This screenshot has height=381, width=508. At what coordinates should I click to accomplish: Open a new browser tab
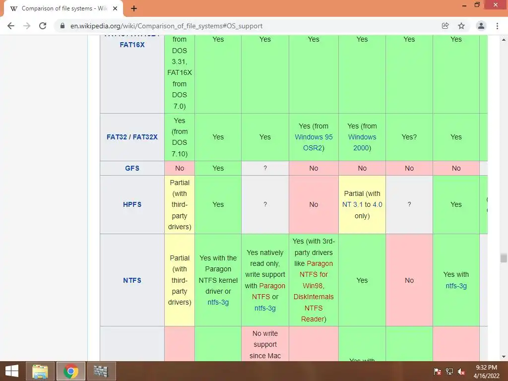(x=134, y=8)
